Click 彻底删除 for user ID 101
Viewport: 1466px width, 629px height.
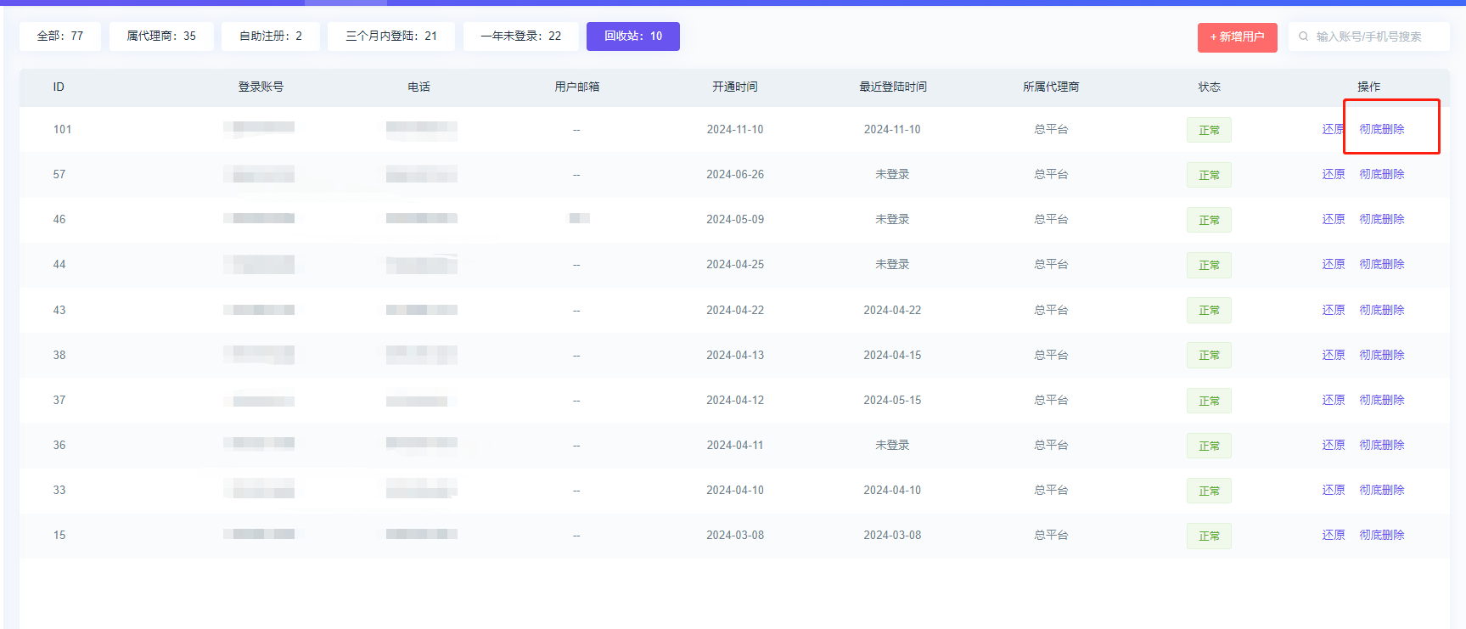(1381, 129)
